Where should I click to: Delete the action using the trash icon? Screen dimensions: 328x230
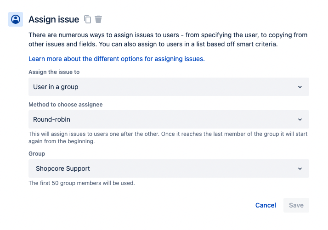point(98,19)
